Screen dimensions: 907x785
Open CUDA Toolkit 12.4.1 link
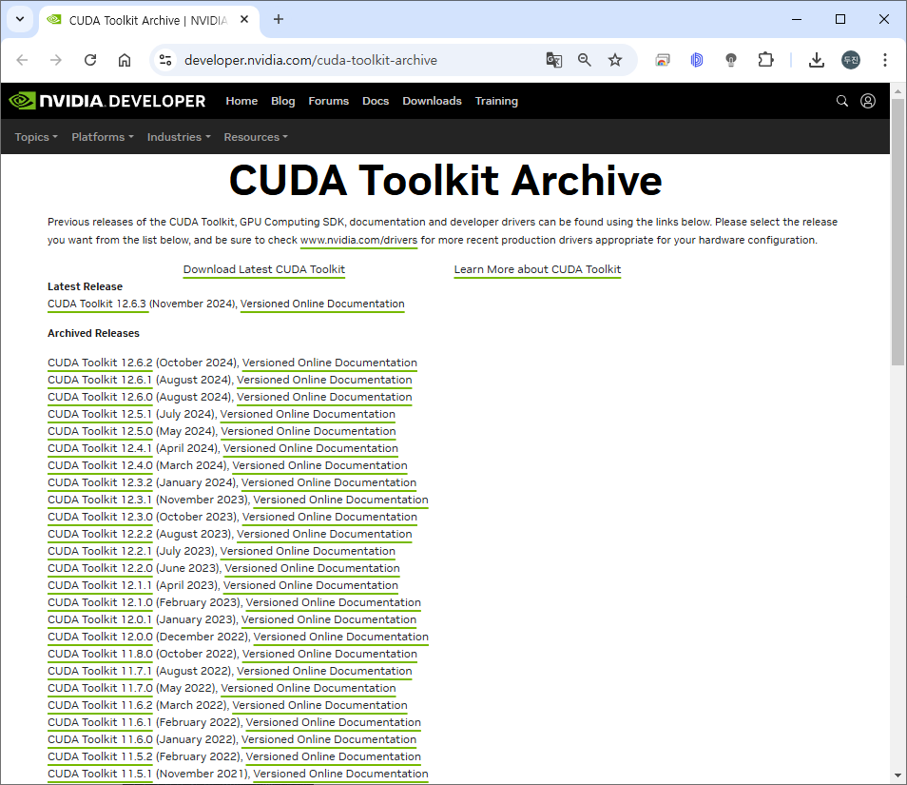pyautogui.click(x=100, y=449)
